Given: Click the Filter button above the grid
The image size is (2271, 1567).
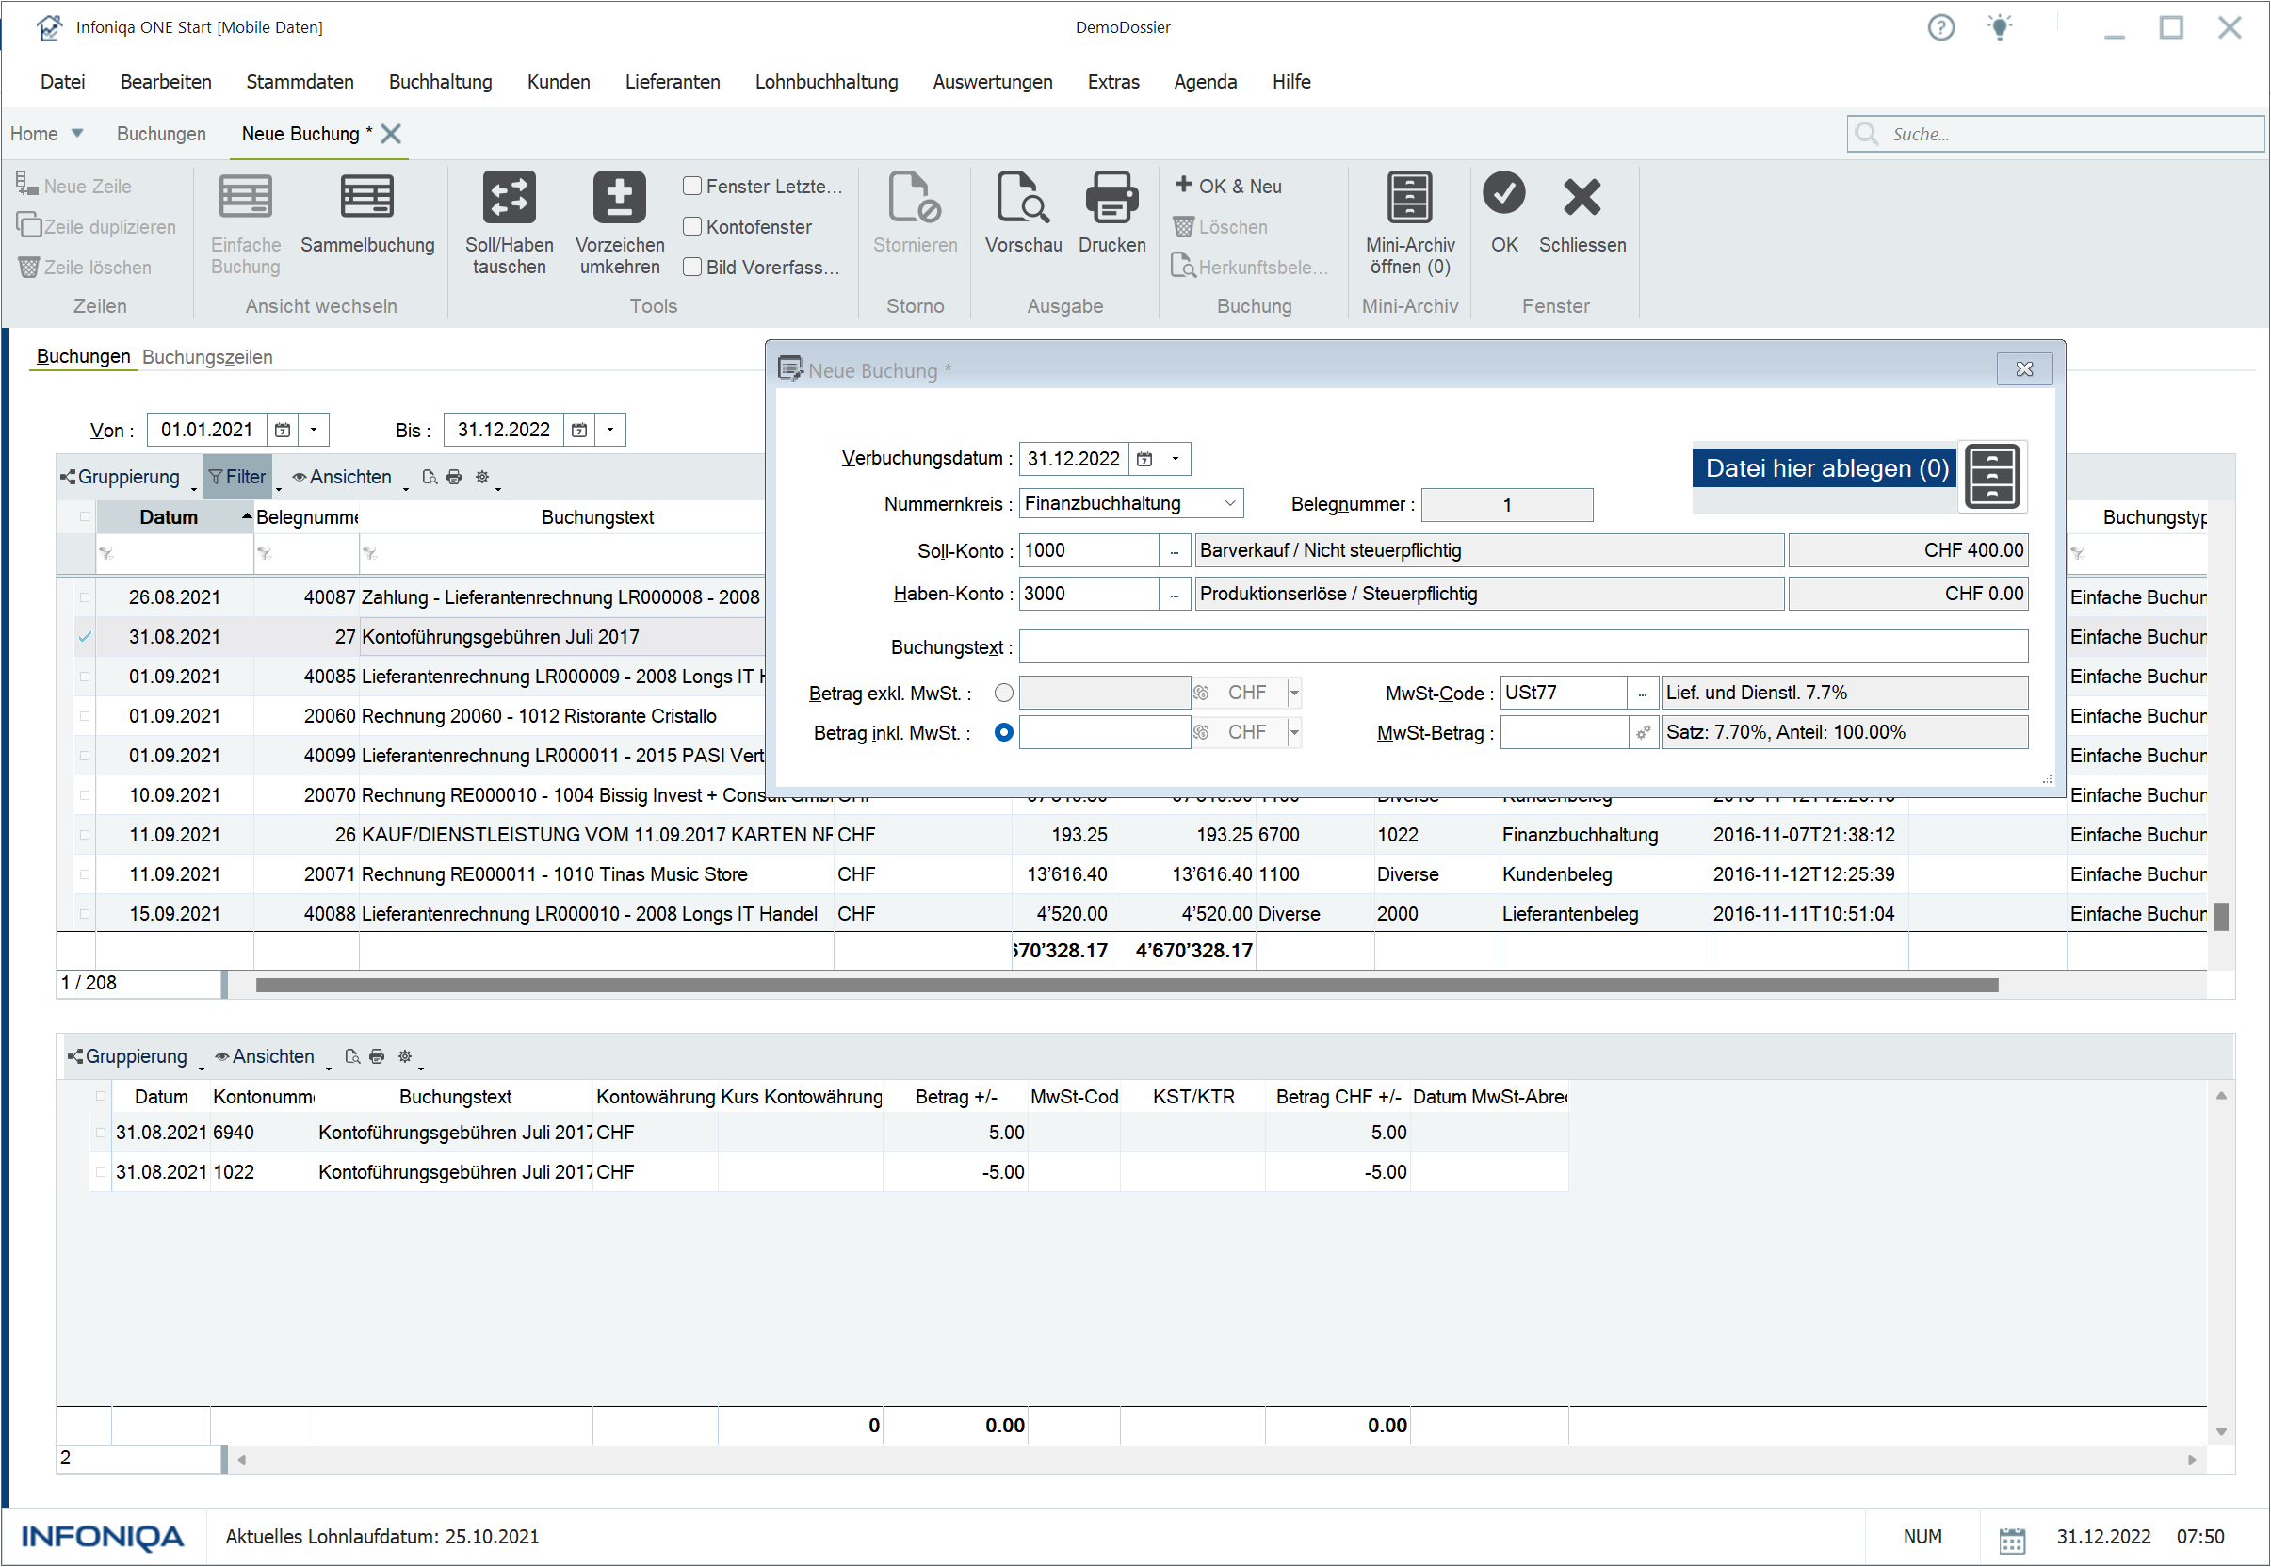Looking at the screenshot, I should 237,476.
